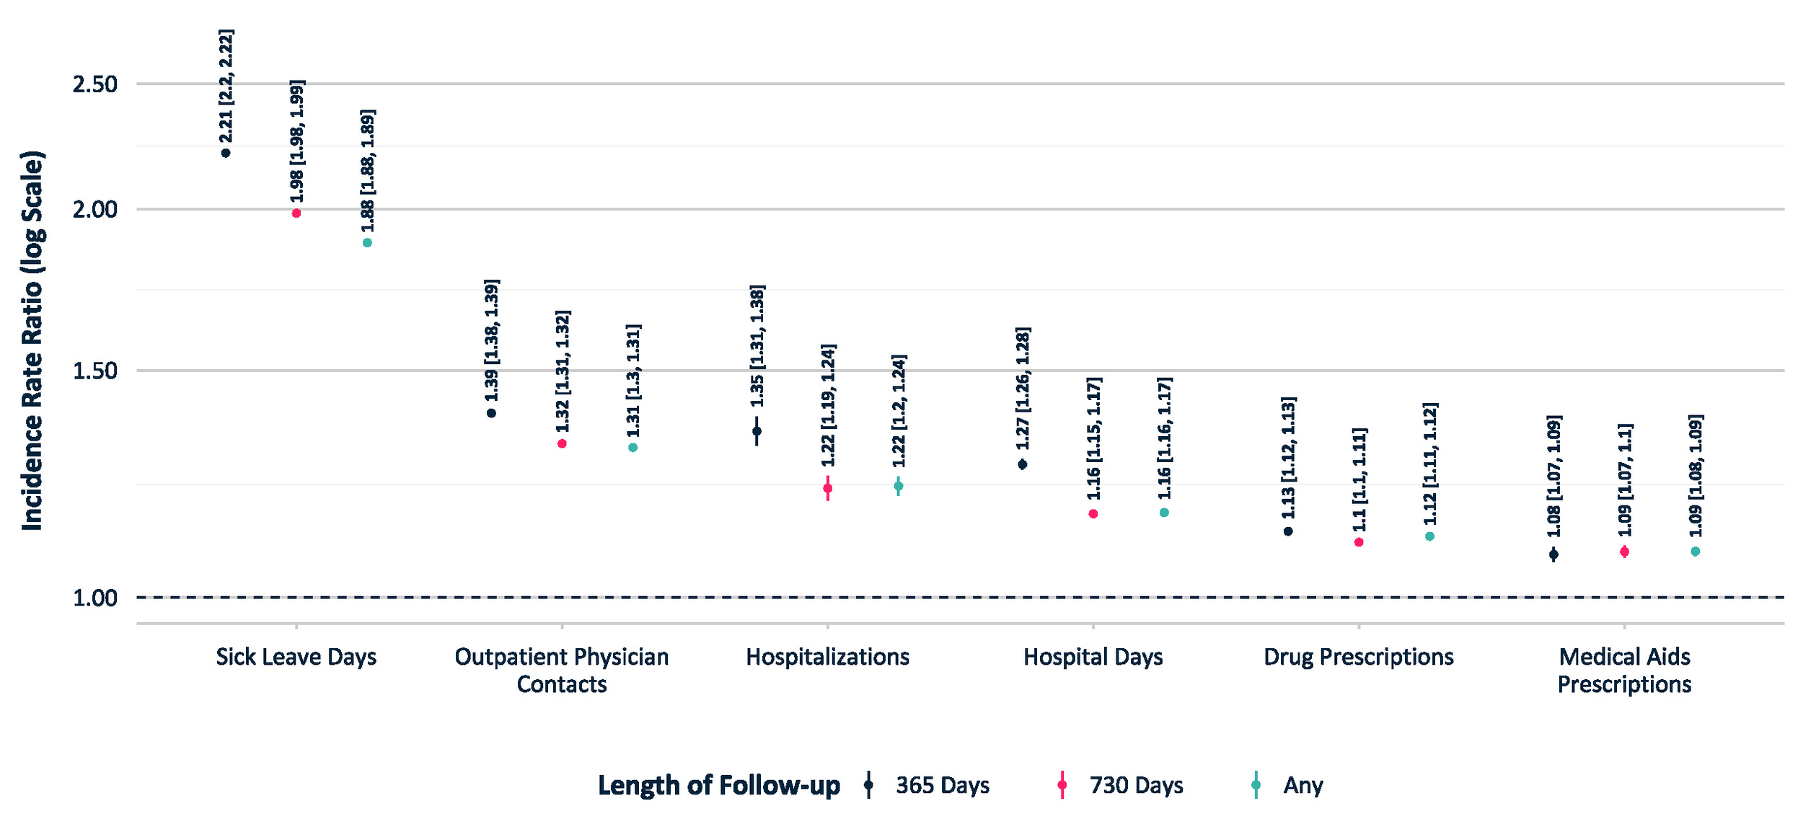Select the teal 1.88 data point
Screen dimensions: 1803x832
[367, 243]
